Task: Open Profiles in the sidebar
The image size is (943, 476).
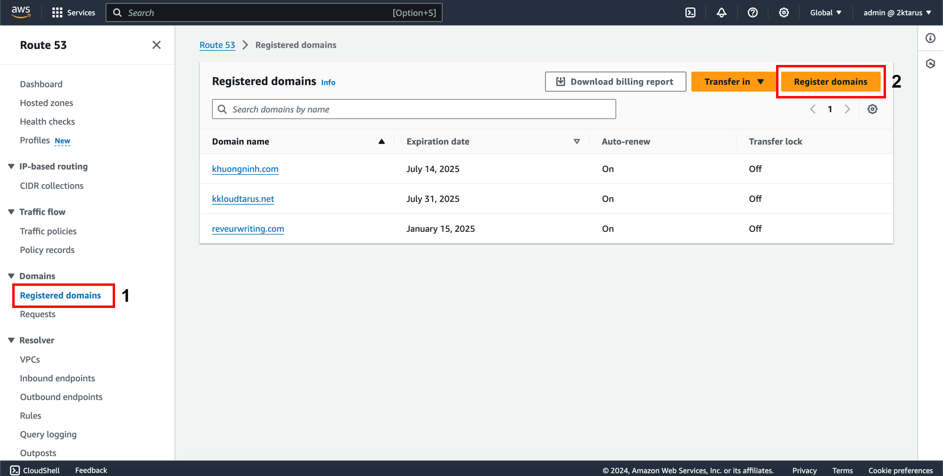Action: pyautogui.click(x=34, y=140)
